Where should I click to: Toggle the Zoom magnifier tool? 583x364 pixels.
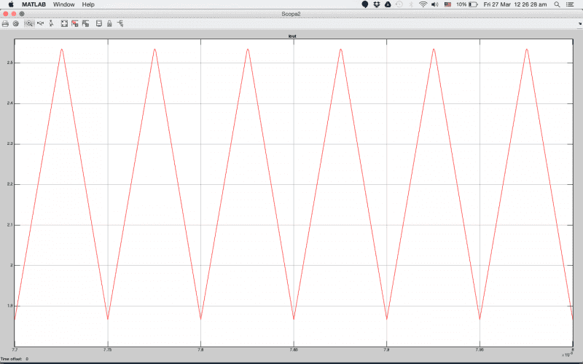pos(28,23)
